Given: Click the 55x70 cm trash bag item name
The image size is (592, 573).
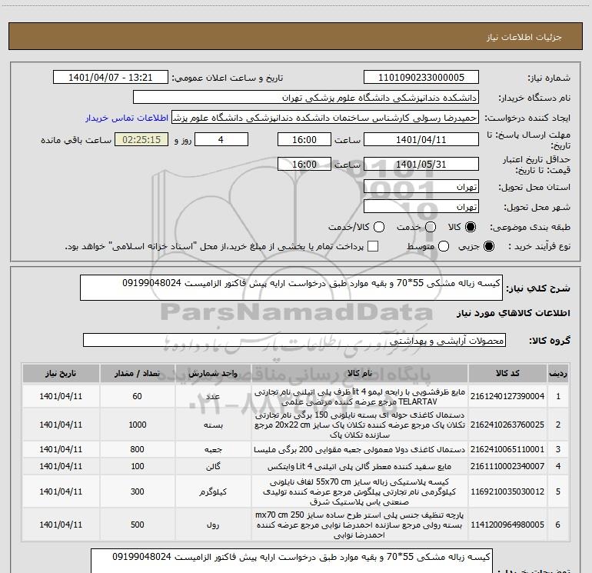Looking at the screenshot, I should [x=360, y=491].
